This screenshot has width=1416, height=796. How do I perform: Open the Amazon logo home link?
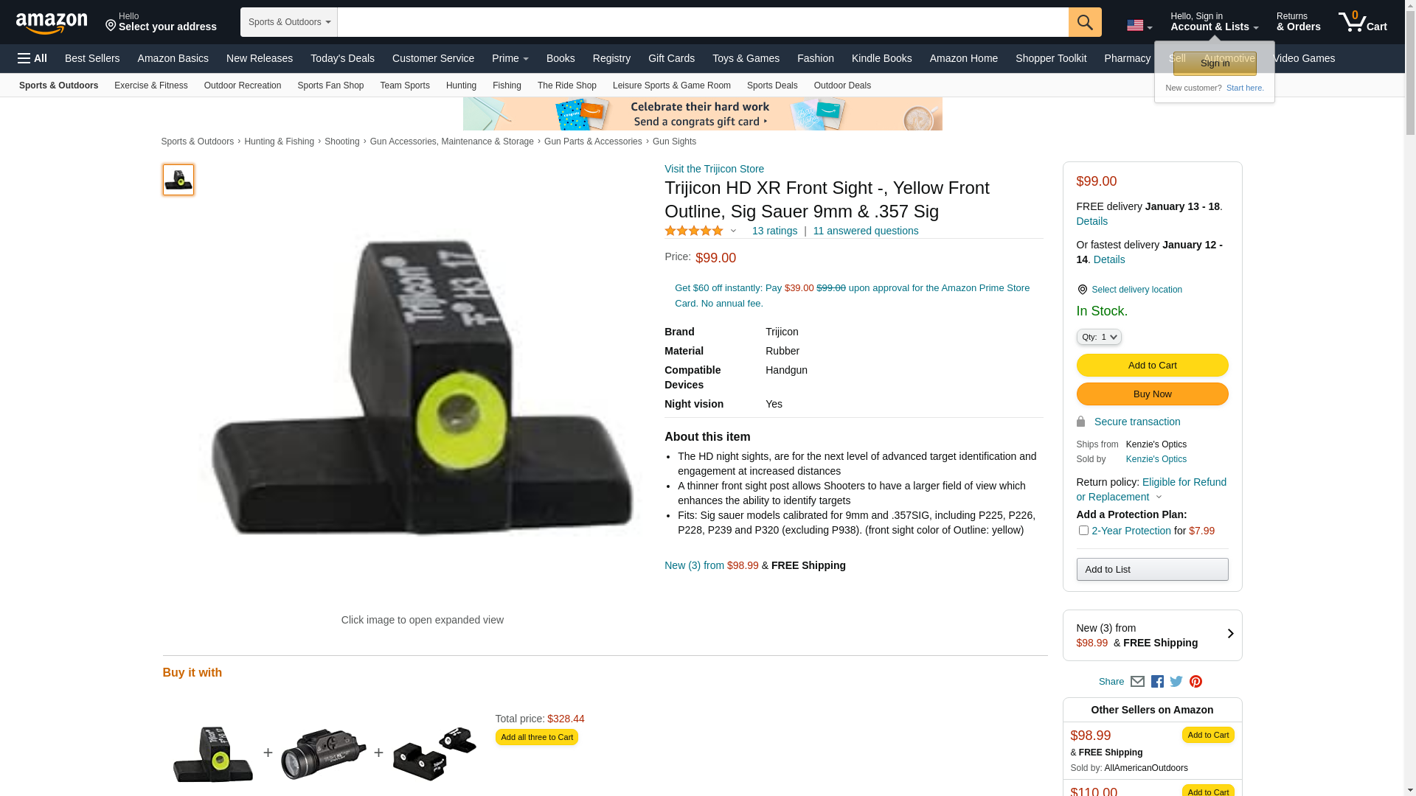coord(52,23)
